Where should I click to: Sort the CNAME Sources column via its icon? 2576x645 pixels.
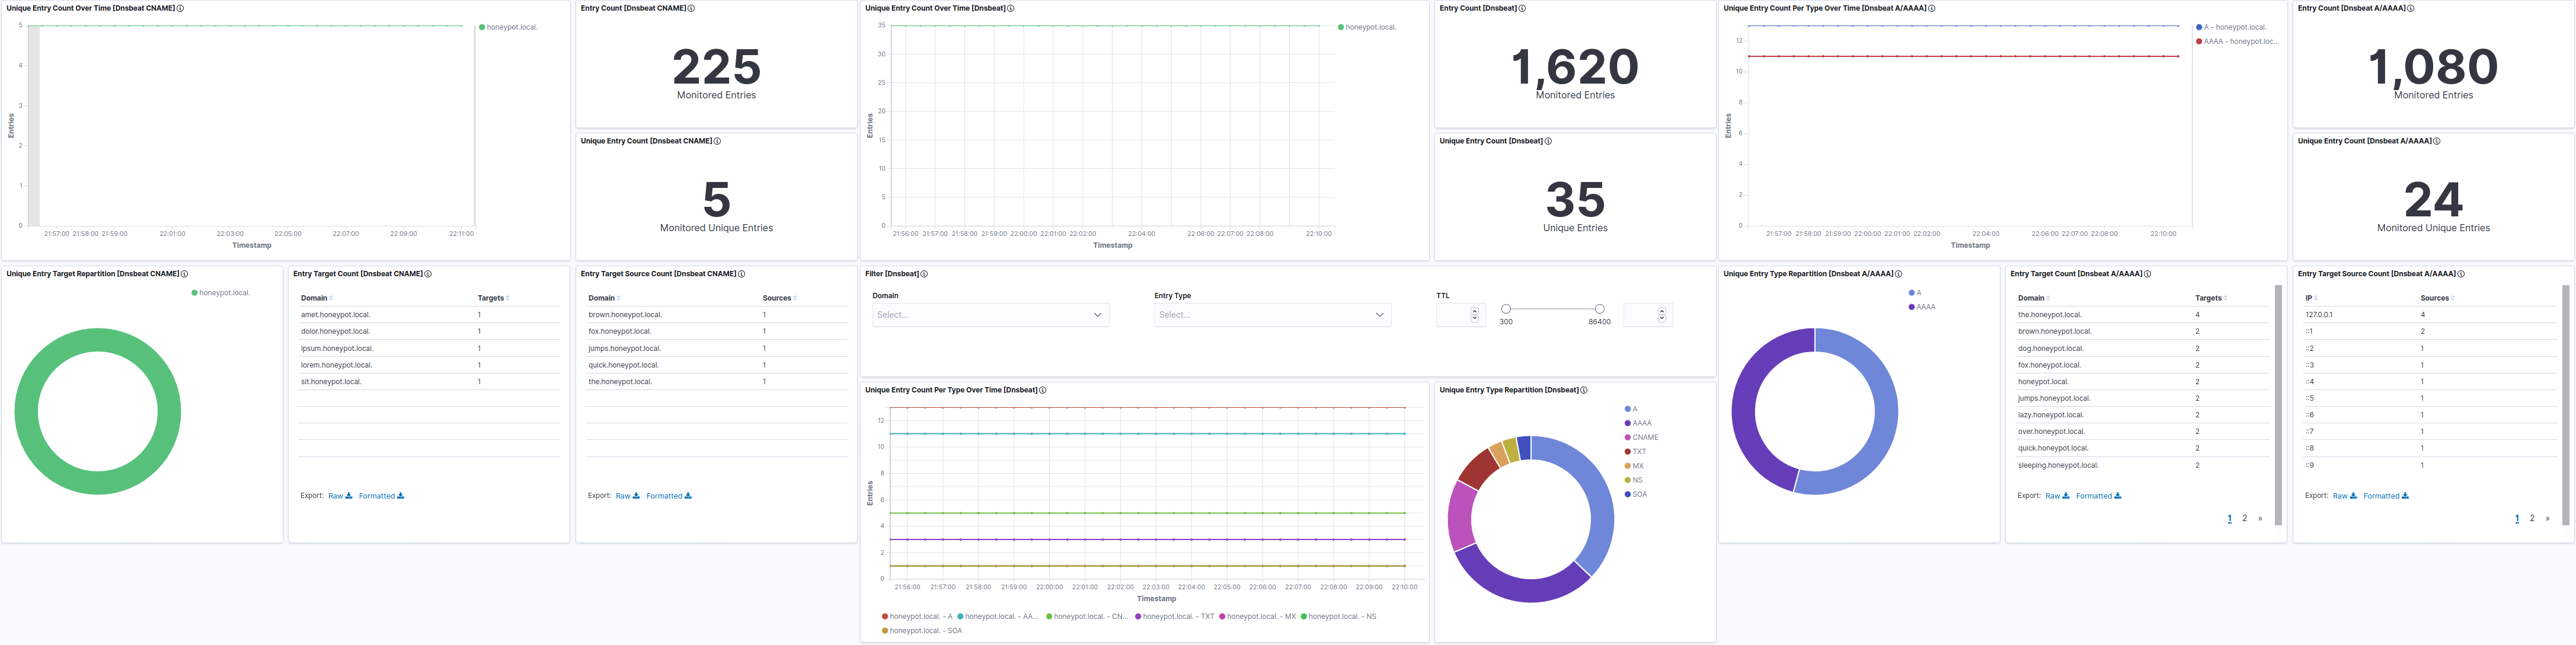click(795, 298)
